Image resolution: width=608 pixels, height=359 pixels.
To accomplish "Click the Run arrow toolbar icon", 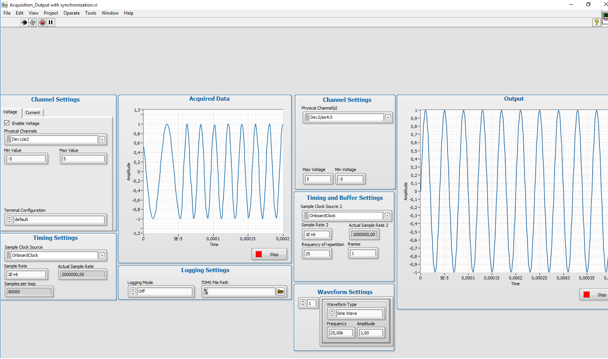I will (24, 22).
